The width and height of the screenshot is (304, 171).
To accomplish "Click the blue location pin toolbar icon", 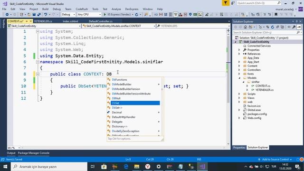I will (x=190, y=15).
